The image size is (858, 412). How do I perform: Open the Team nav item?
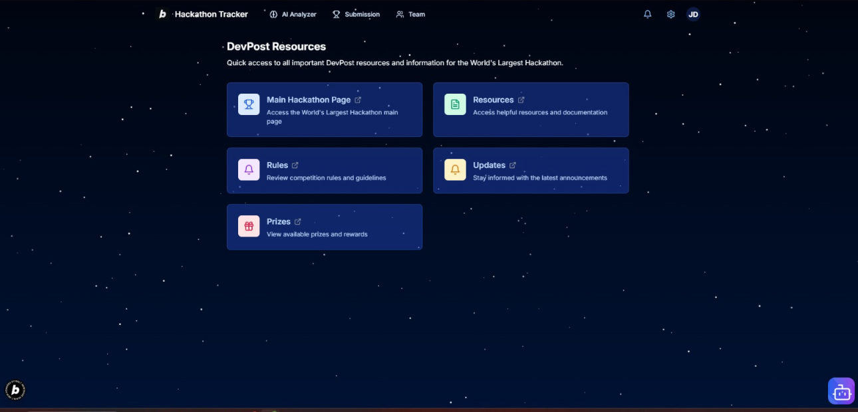[x=410, y=14]
